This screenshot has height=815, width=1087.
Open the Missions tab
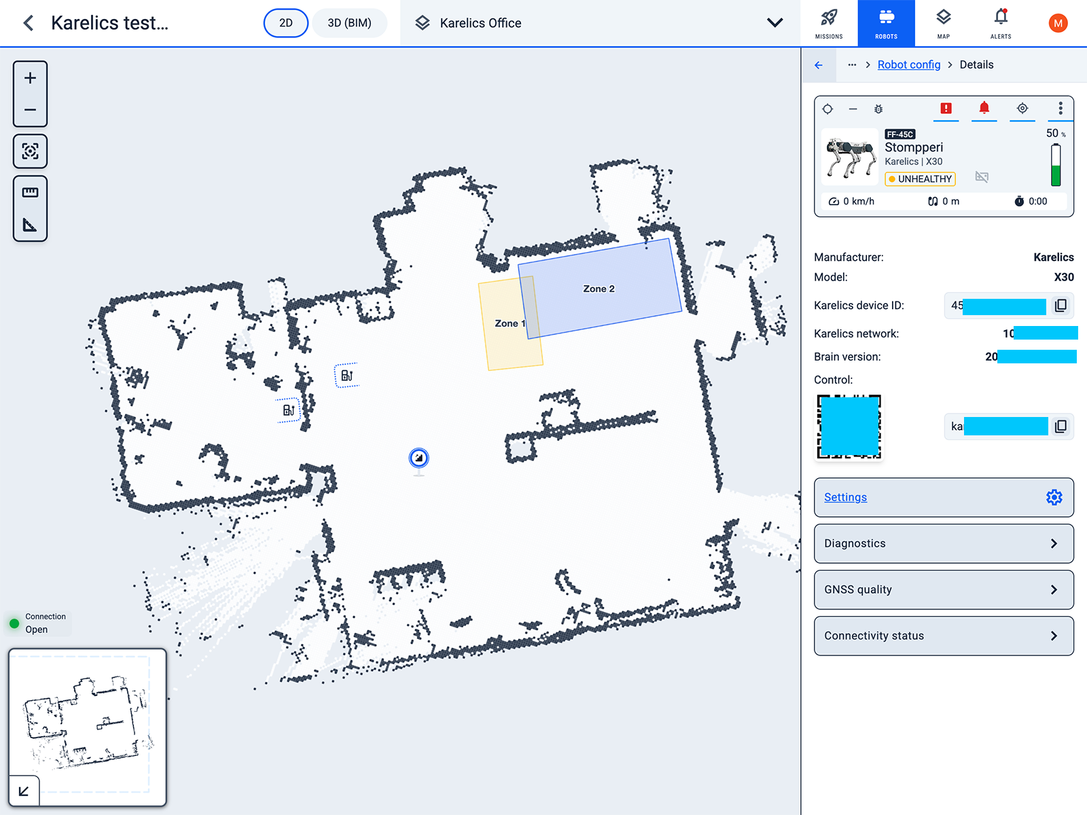click(x=829, y=23)
